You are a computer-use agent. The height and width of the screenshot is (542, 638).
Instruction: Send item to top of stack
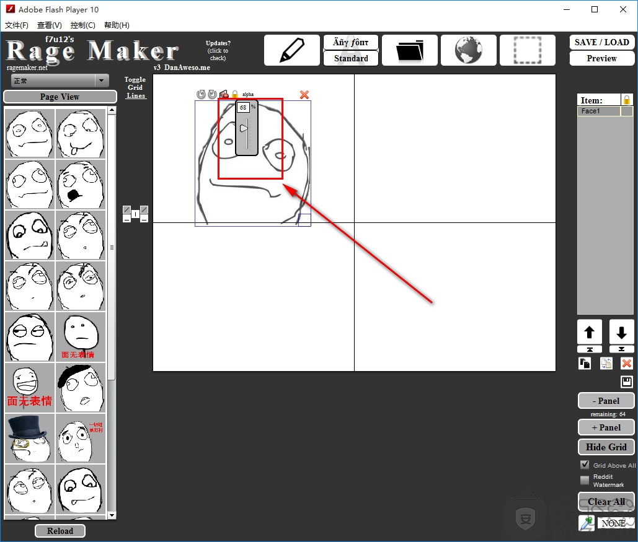pos(590,349)
